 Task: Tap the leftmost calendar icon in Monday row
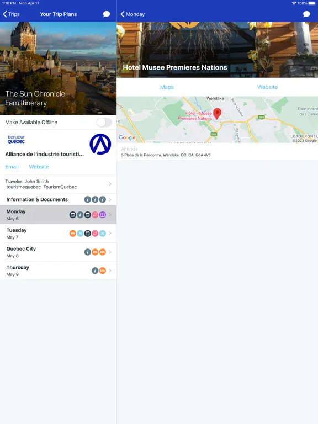(x=73, y=215)
